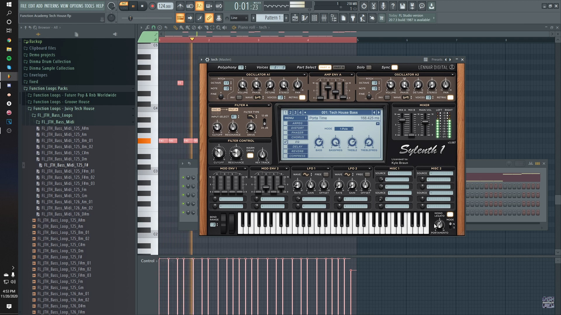Select the paint brush tool in Piano roll
Image resolution: width=561 pixels, height=315 pixels.
(x=181, y=27)
